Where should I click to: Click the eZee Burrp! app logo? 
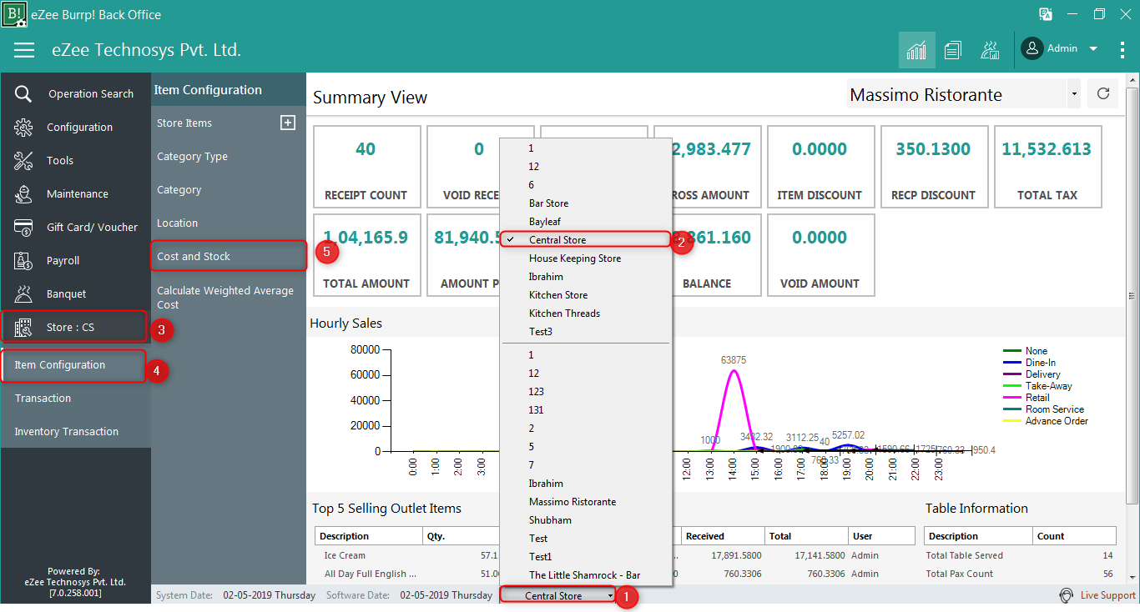pos(15,14)
